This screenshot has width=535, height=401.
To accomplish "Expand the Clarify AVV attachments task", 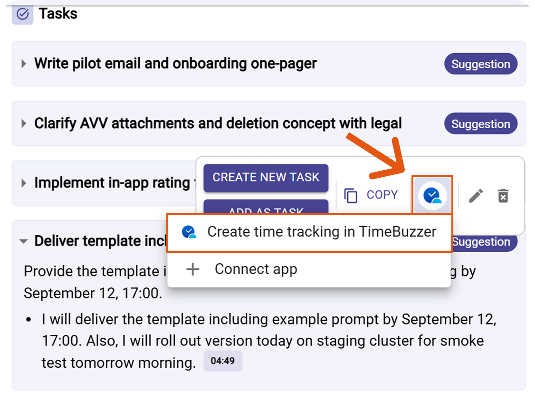I will pyautogui.click(x=24, y=124).
